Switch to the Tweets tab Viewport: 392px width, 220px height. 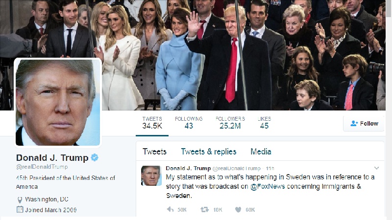coord(154,152)
